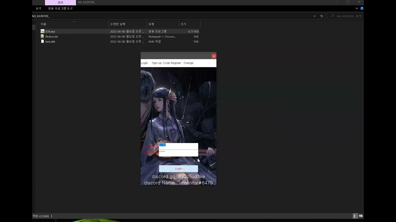This screenshot has width=396, height=222.
Task: Expand the address bar history dropdown
Action: (x=314, y=16)
